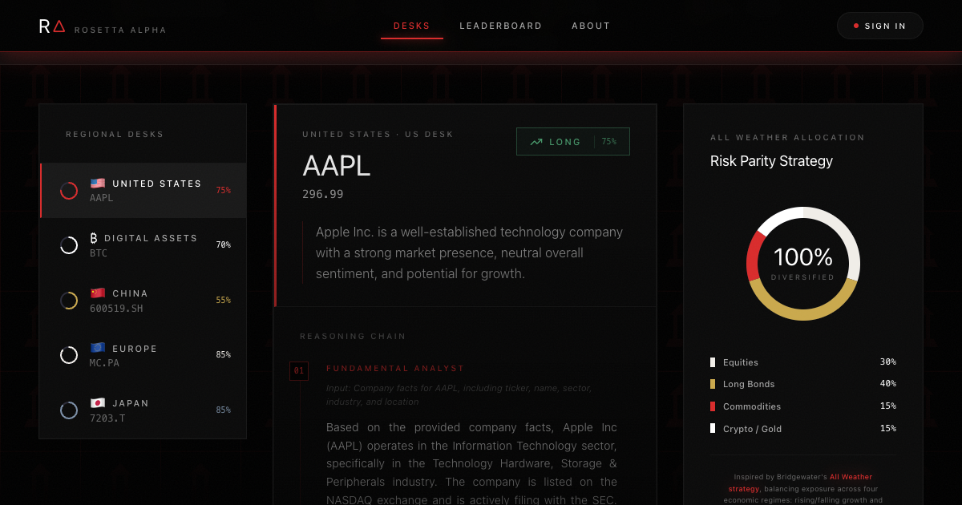Click the Sign In button
Image resolution: width=962 pixels, height=505 pixels.
click(879, 26)
